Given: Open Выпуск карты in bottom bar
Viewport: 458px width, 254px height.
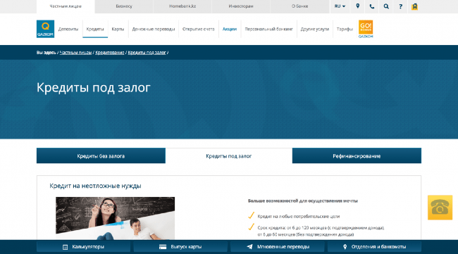Looking at the screenshot, I should point(180,247).
